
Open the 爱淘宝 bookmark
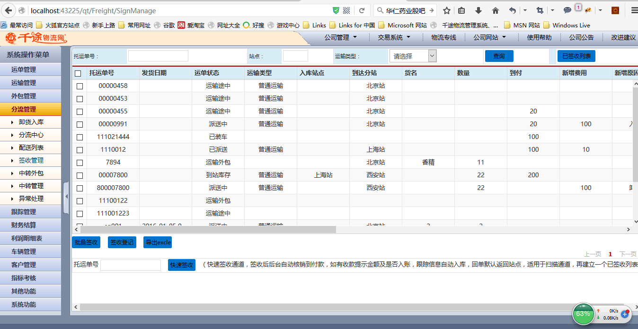[x=191, y=25]
